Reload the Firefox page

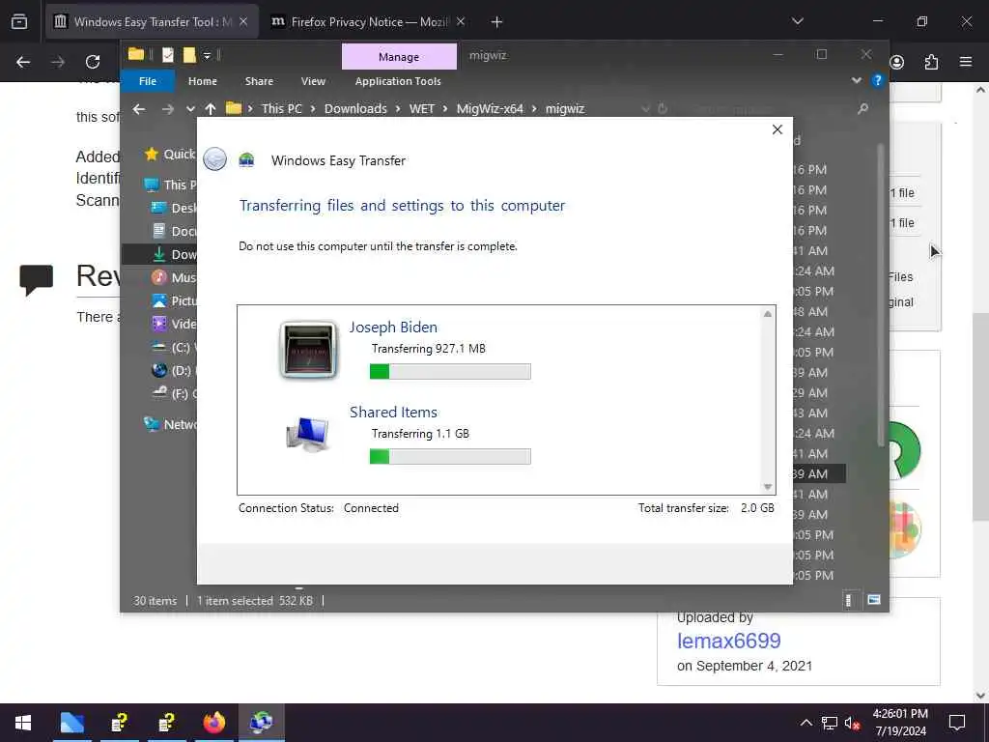[93, 62]
